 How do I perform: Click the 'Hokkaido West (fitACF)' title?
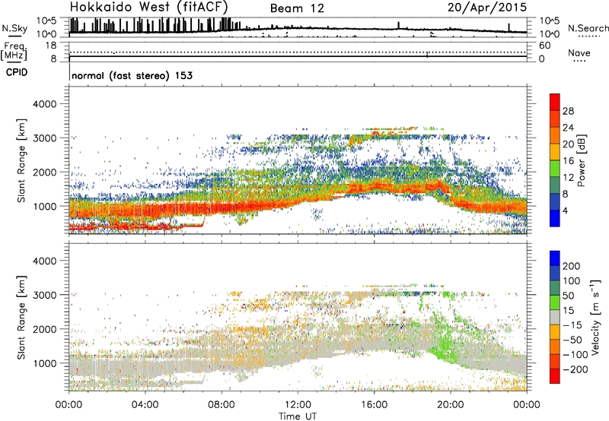148,7
